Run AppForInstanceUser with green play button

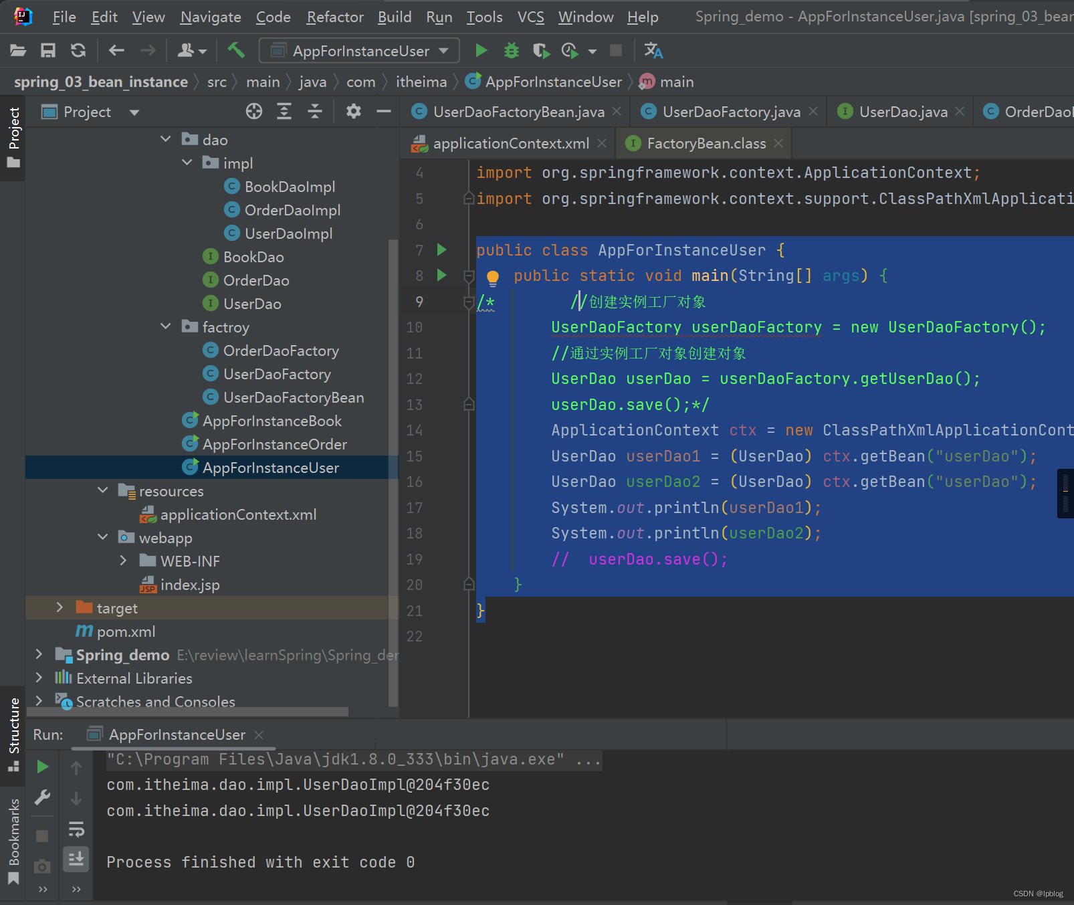pos(481,50)
